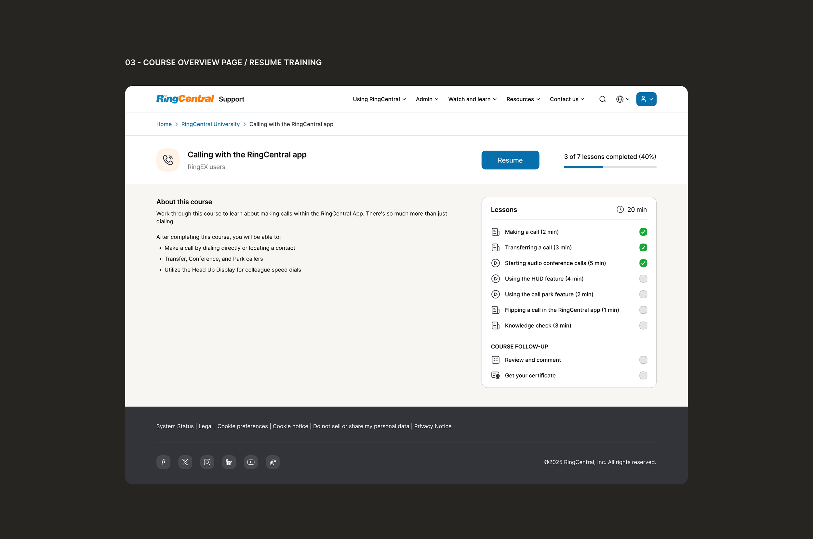Open the Watch and learn menu
813x539 pixels.
(x=472, y=99)
